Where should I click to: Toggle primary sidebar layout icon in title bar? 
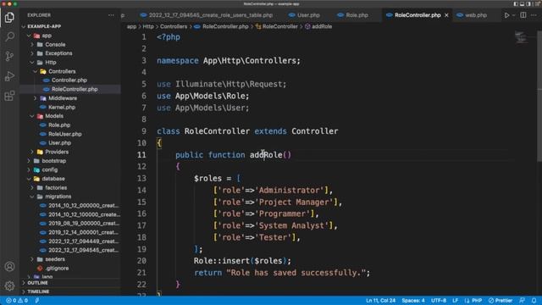pyautogui.click(x=516, y=3)
